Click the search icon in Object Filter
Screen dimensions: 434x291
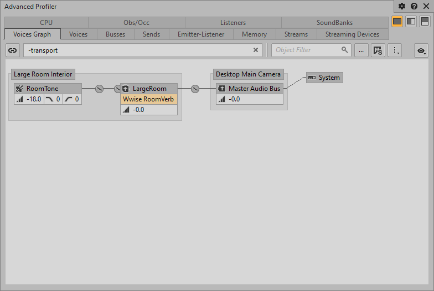(345, 50)
